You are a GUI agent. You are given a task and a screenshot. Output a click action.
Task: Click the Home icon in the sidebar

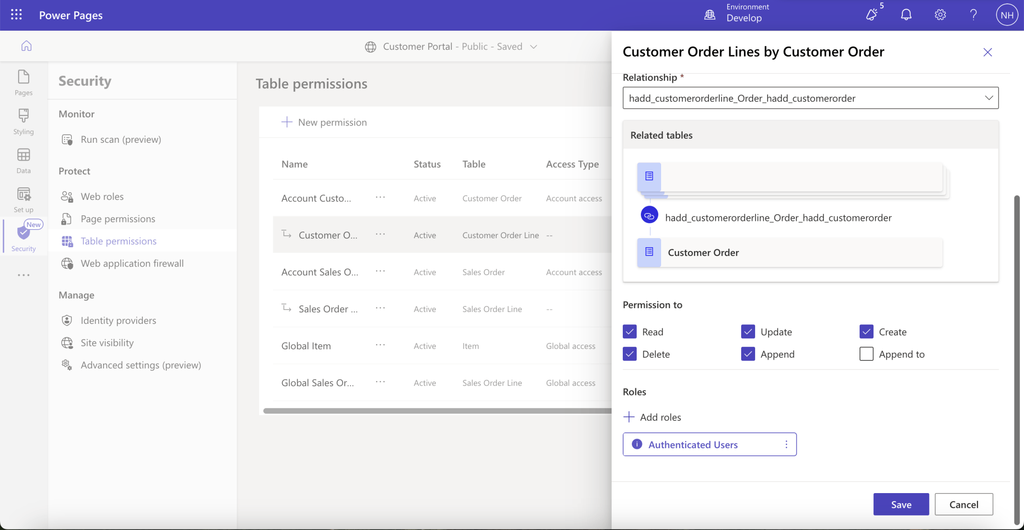point(26,46)
